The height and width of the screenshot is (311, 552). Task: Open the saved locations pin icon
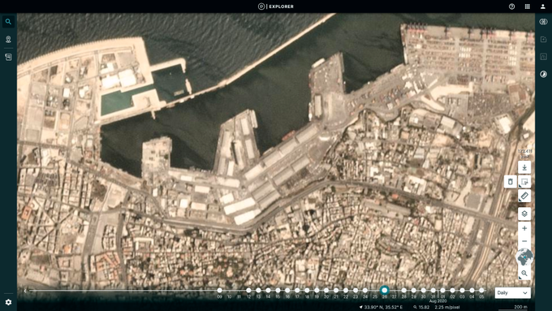coord(8,39)
